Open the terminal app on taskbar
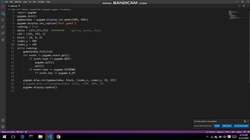Image resolution: width=250 pixels, height=140 pixels. pyautogui.click(x=31, y=136)
